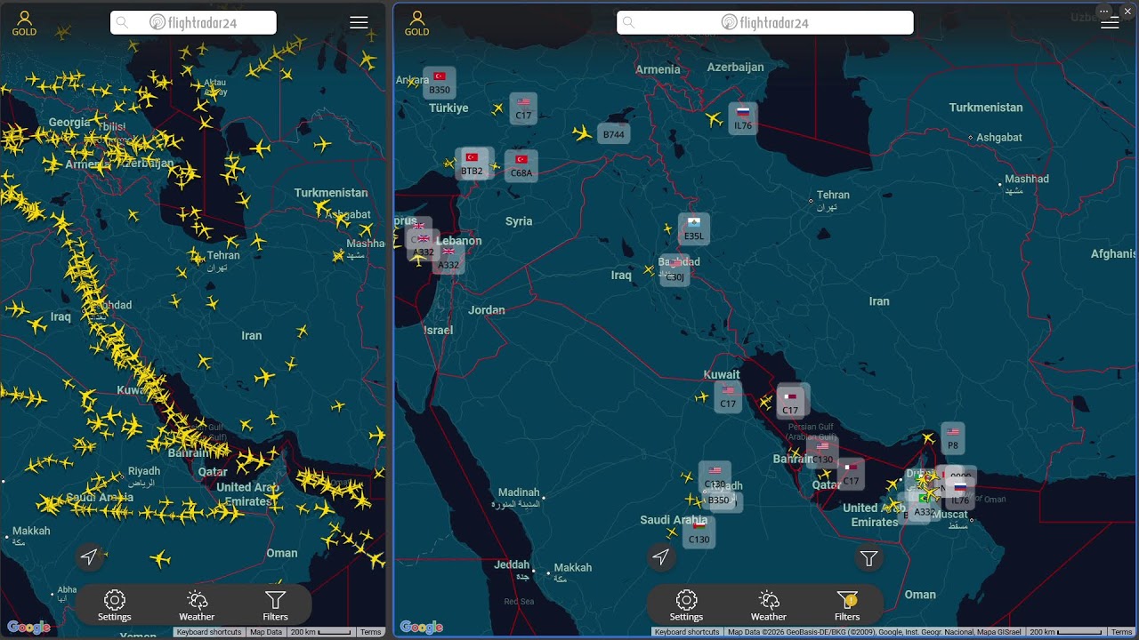Click the yellow B744 plane icon

[x=583, y=134]
